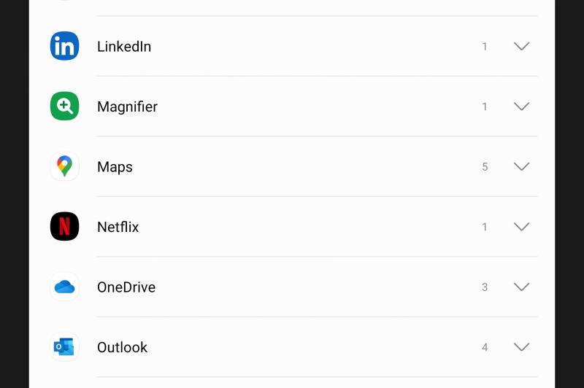This screenshot has width=584, height=388.
Task: Select the Outlook text label
Action: [122, 347]
